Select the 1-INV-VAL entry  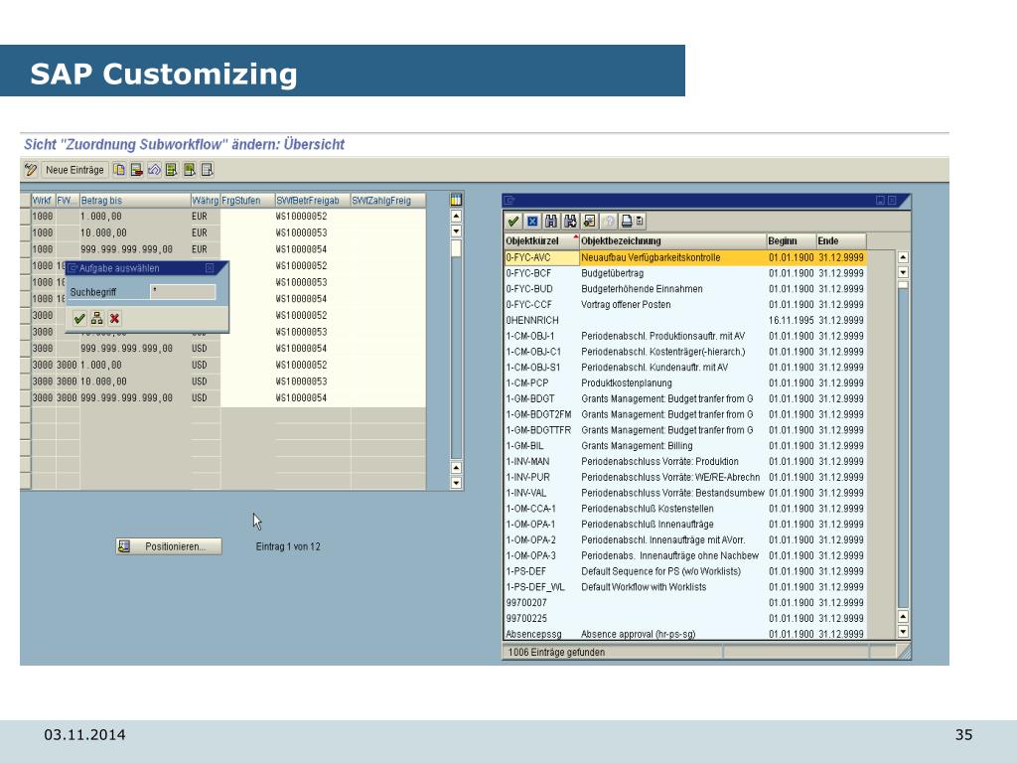pyautogui.click(x=685, y=493)
